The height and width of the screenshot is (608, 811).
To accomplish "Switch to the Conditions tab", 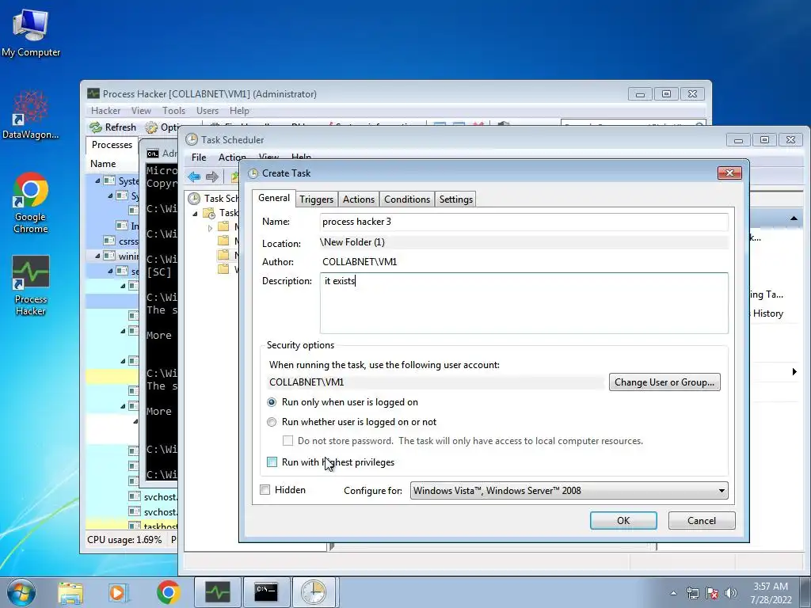I will pyautogui.click(x=407, y=199).
